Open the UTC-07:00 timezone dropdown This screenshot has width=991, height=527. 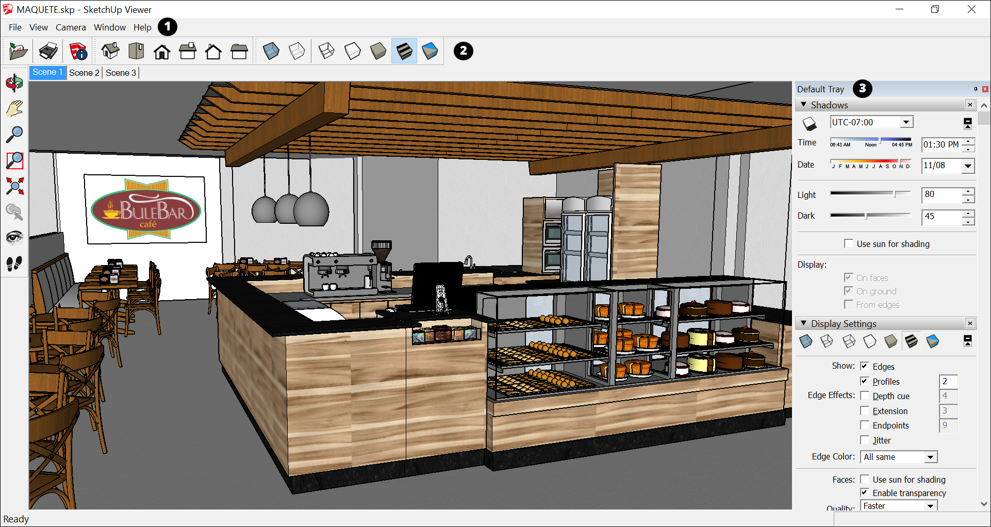coord(906,122)
